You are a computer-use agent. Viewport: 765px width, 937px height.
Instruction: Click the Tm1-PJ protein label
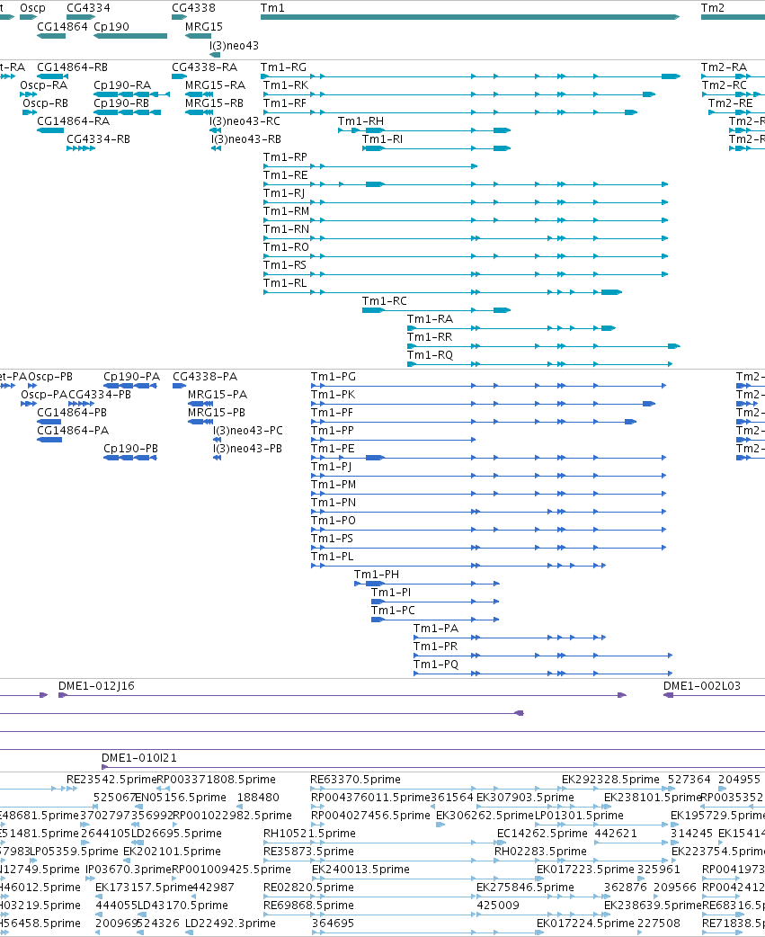[332, 467]
